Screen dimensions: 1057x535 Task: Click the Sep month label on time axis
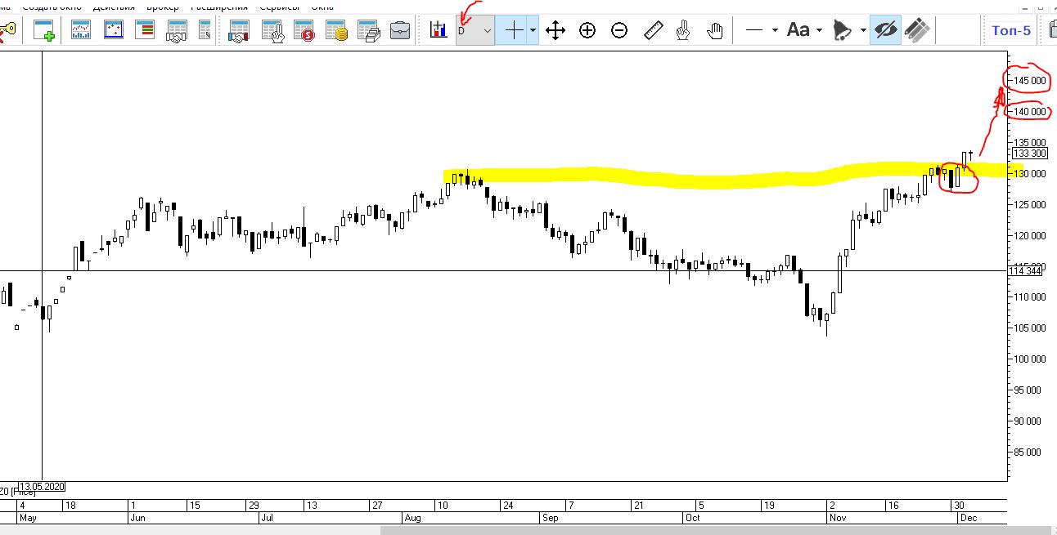click(x=550, y=518)
